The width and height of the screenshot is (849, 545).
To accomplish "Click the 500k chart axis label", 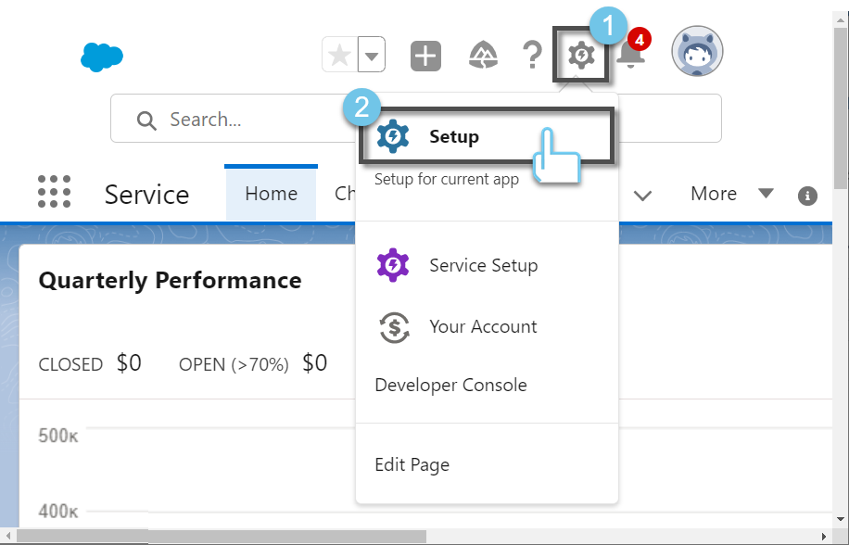I will coord(58,436).
